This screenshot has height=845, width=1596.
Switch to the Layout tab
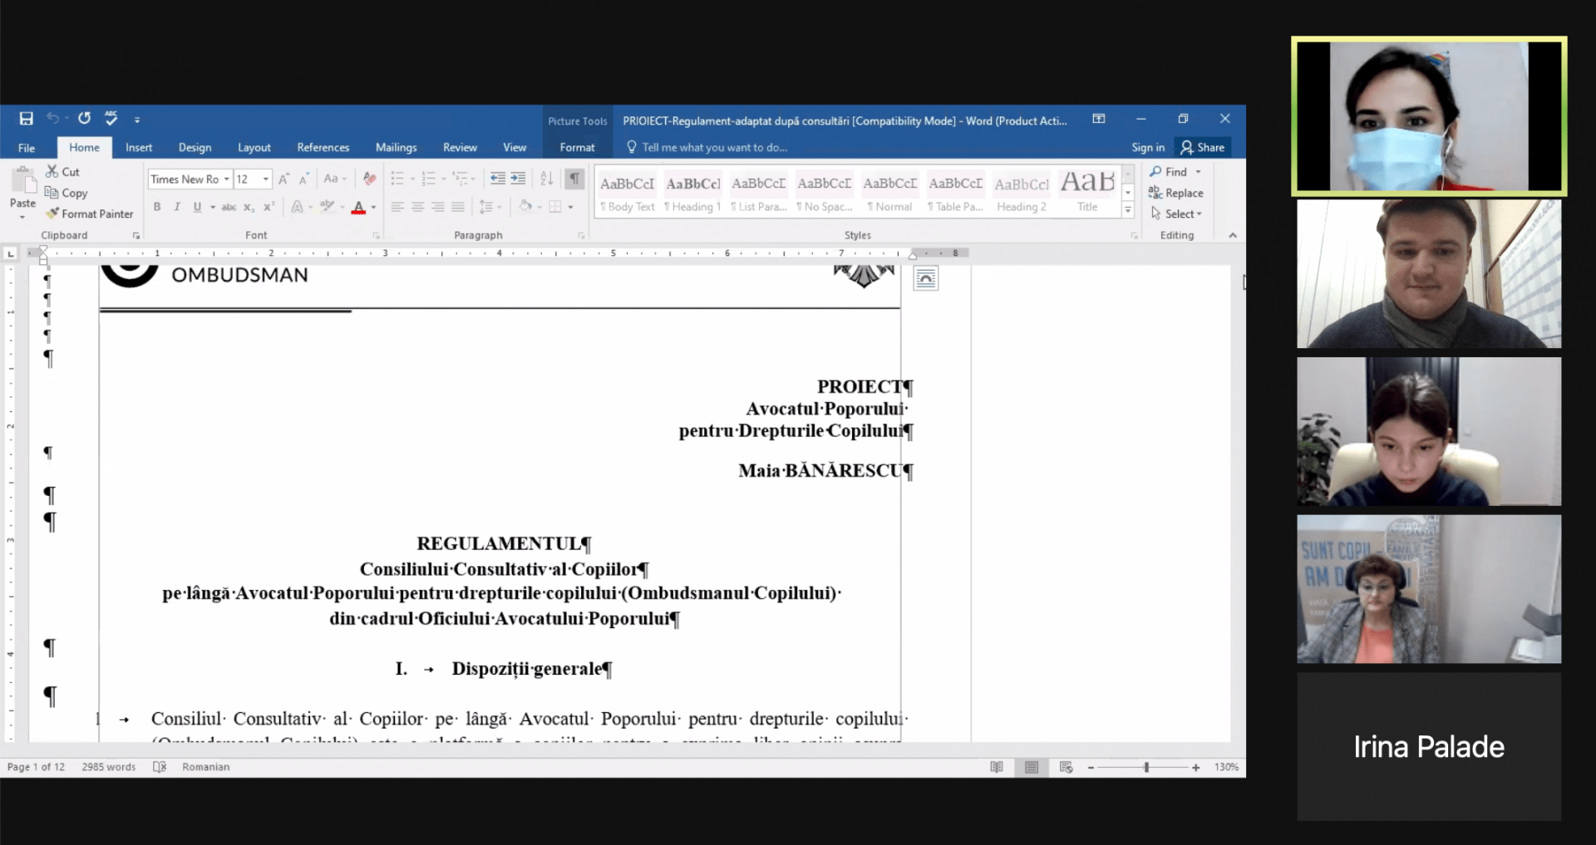pos(254,147)
